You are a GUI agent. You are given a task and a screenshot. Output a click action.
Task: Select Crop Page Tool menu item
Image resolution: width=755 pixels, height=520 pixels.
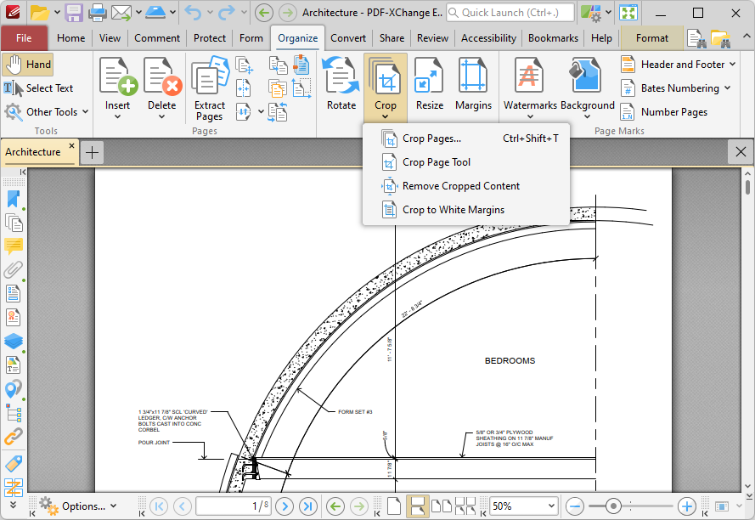point(466,162)
